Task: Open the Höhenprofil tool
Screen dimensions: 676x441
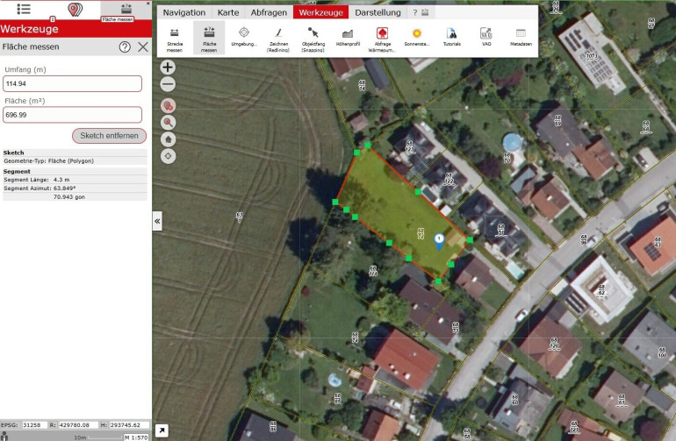Action: click(x=348, y=38)
